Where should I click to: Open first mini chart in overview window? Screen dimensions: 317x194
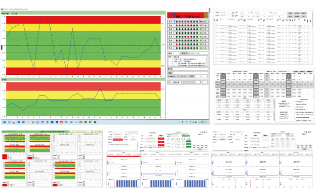click(x=15, y=138)
